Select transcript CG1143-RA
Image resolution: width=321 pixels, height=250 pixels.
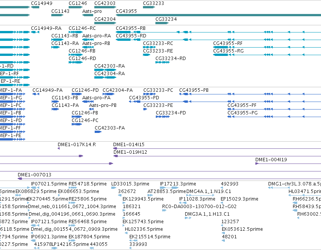point(65,43)
